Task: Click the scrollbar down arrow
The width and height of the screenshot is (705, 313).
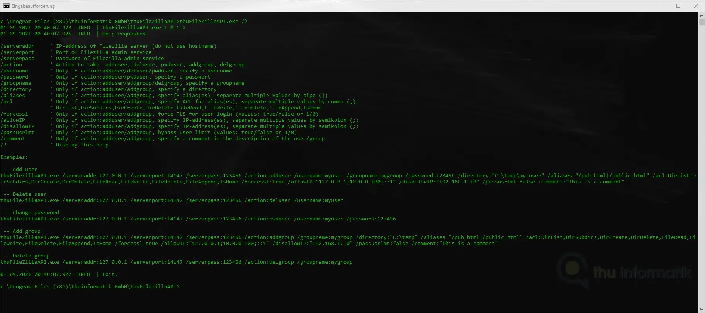Action: click(702, 310)
